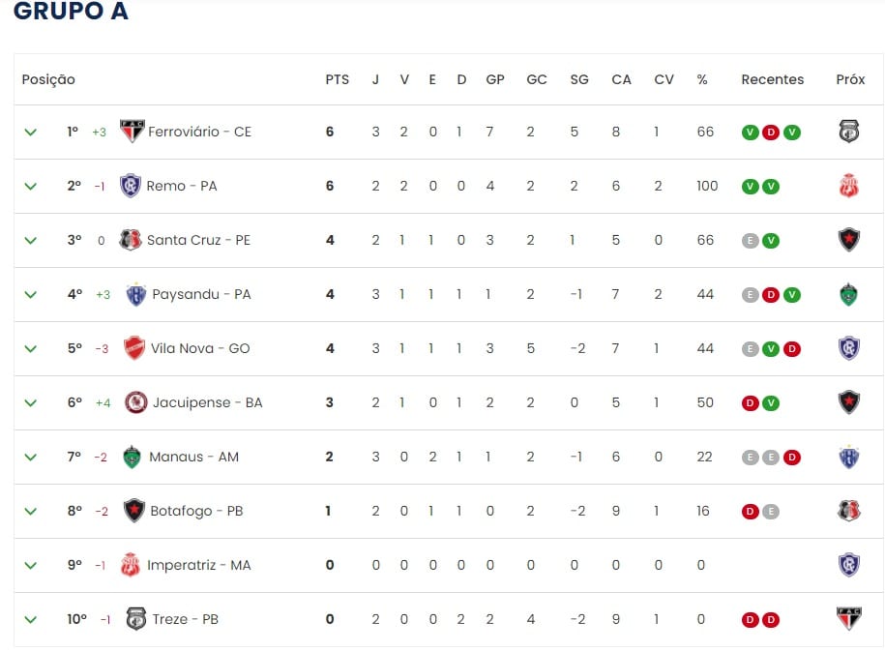This screenshot has height=651, width=885.
Task: Click Ferroviário's next opponent crest in Próx column
Action: point(849,132)
